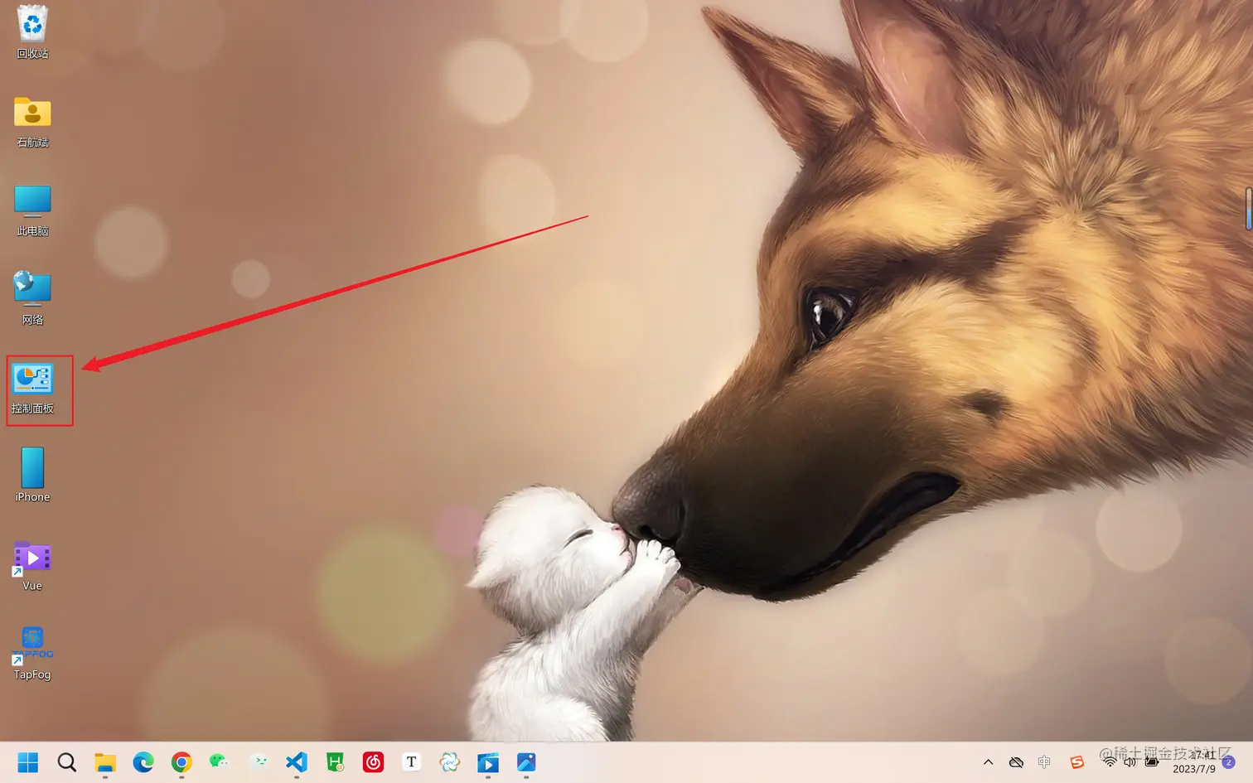Launch the Movies & TV player
Viewport: 1253px width, 783px height.
[487, 762]
